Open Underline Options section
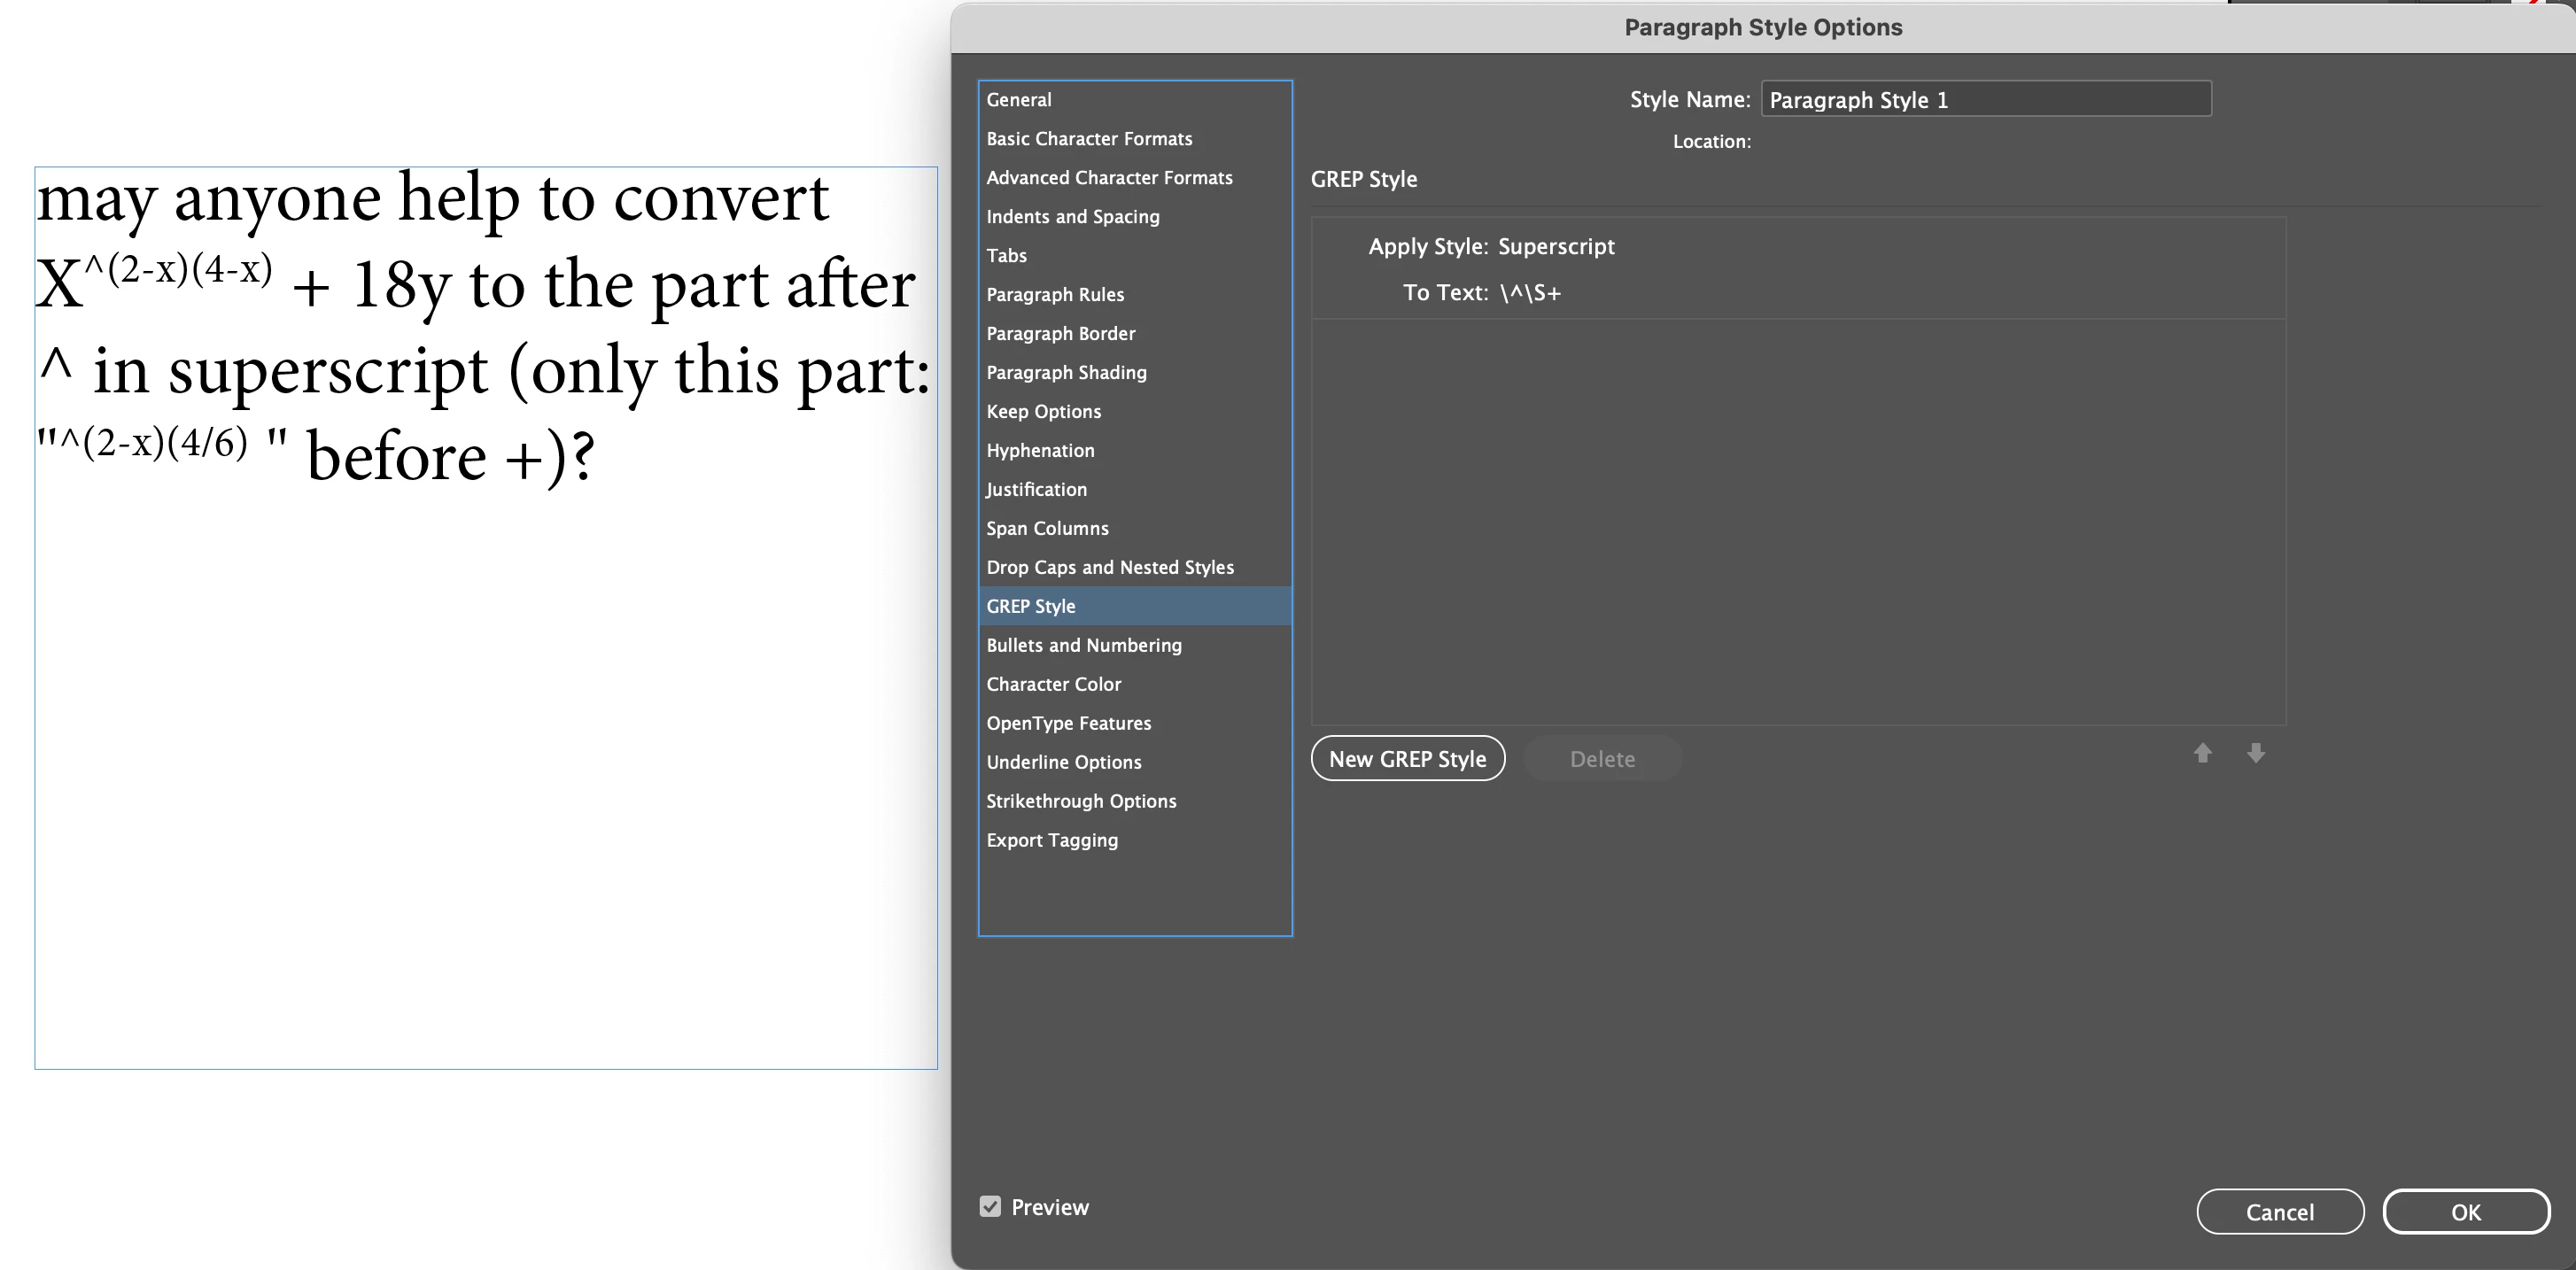The height and width of the screenshot is (1270, 2576). [x=1063, y=762]
